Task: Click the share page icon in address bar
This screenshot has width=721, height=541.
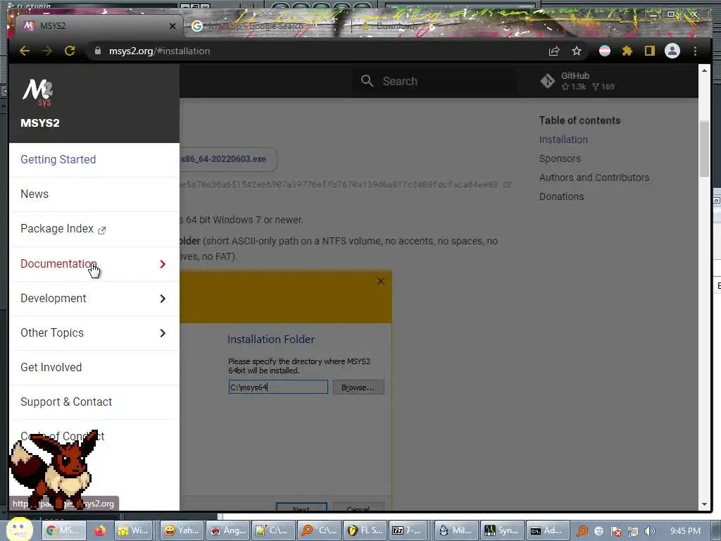Action: point(554,51)
